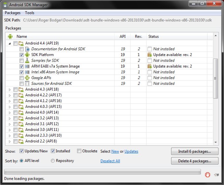Expand the Android 4.2.2 (API 17) group
This screenshot has height=185, width=224.
point(10,96)
